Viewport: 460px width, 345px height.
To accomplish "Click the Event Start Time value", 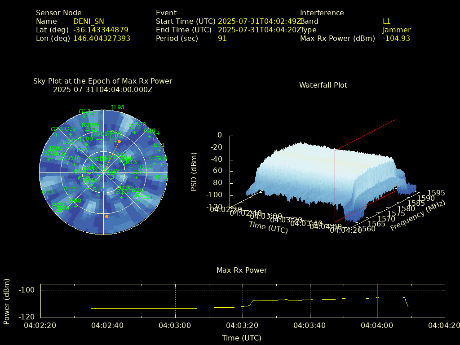I will point(259,22).
